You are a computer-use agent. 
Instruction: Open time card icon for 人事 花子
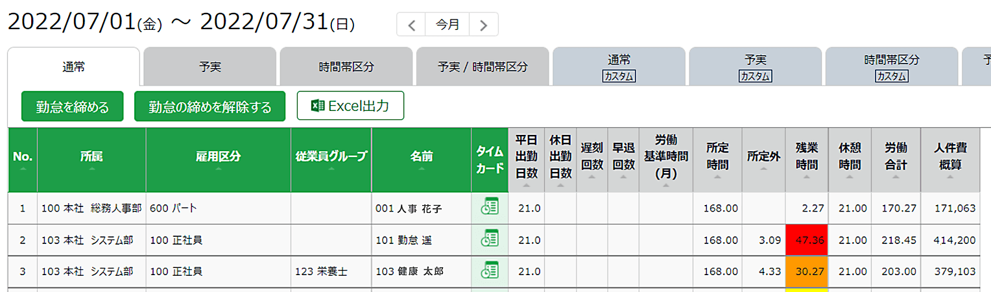coord(490,208)
